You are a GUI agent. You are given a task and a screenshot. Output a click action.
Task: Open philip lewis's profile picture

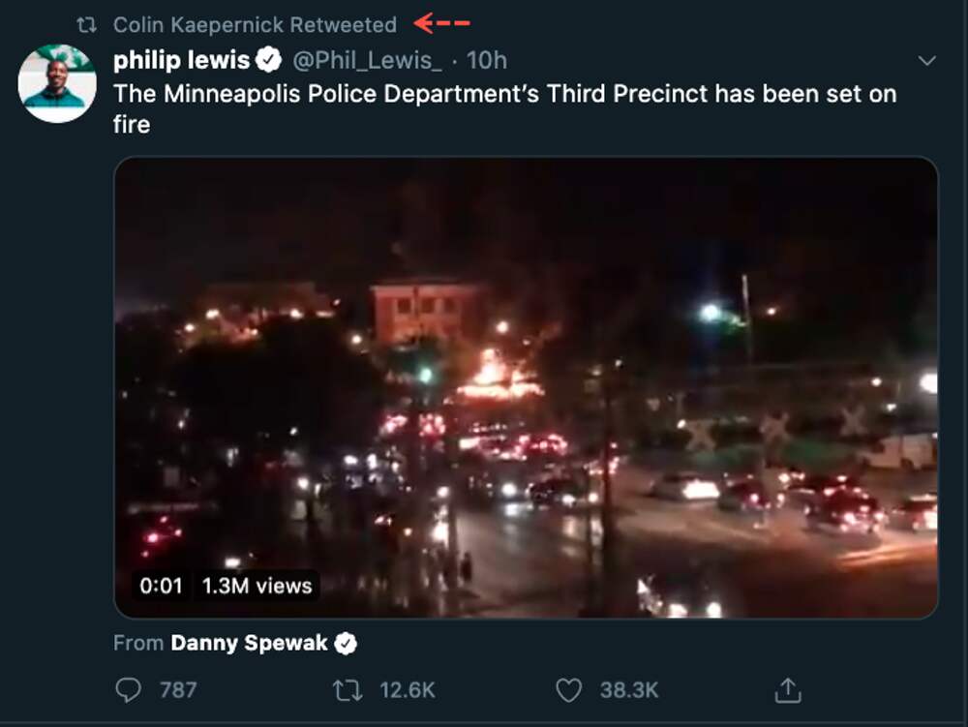(x=57, y=83)
